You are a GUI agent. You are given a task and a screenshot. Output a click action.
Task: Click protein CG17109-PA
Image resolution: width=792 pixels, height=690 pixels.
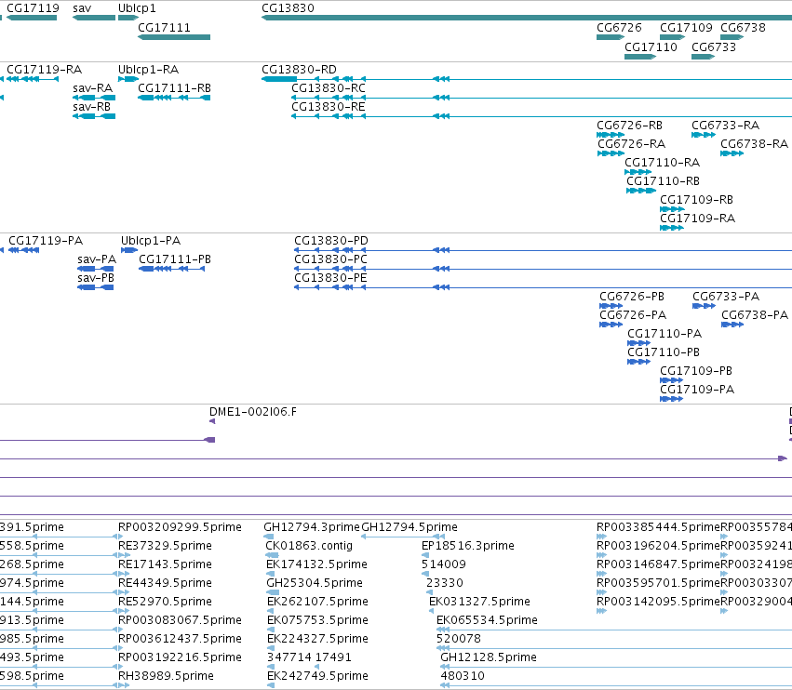697,389
